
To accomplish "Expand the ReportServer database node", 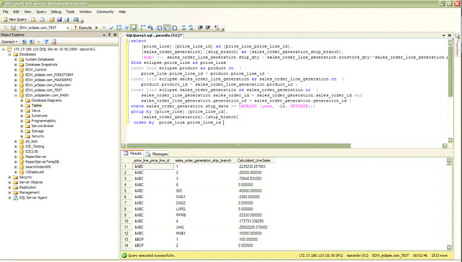I will pyautogui.click(x=15, y=157).
